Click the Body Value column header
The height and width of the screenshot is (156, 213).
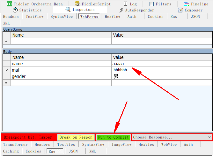(x=162, y=57)
